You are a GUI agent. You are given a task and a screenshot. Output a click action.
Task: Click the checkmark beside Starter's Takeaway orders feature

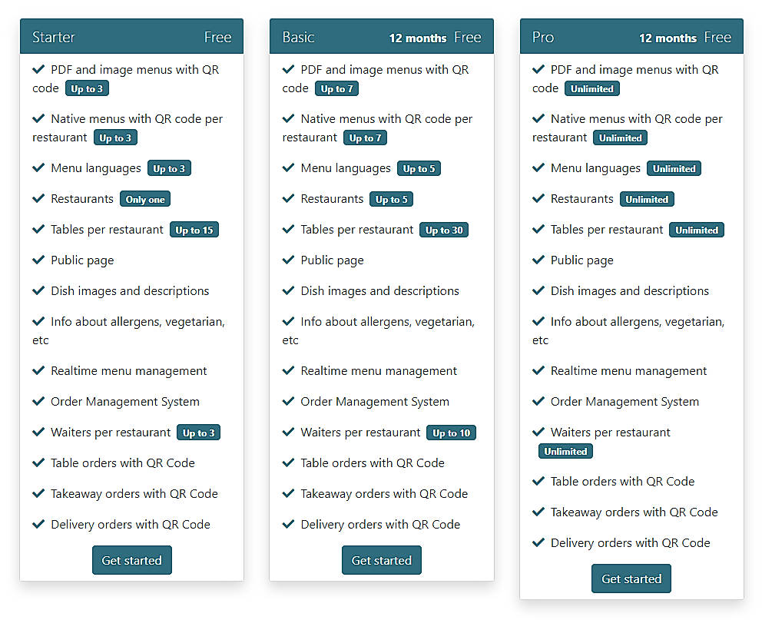point(38,493)
